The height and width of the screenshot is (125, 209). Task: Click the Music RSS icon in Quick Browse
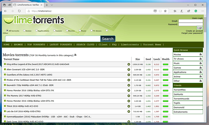(x=200, y=63)
